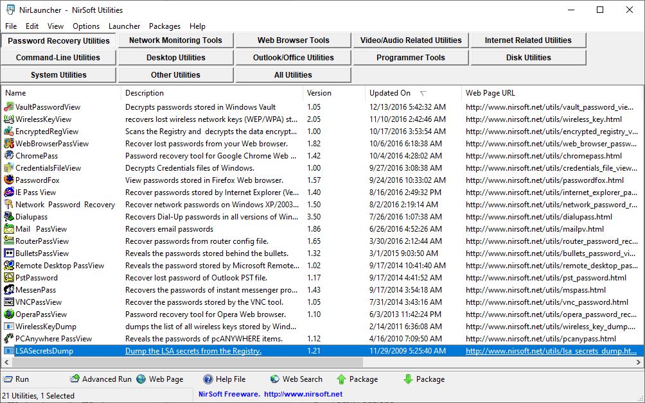Click the Mail PassView envelope icon
Image resolution: width=645 pixels, height=403 pixels.
click(x=8, y=229)
